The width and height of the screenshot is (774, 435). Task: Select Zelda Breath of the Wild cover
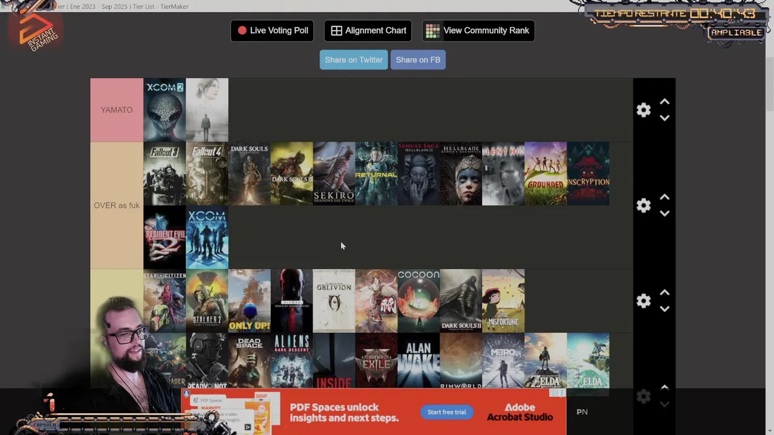(x=545, y=361)
